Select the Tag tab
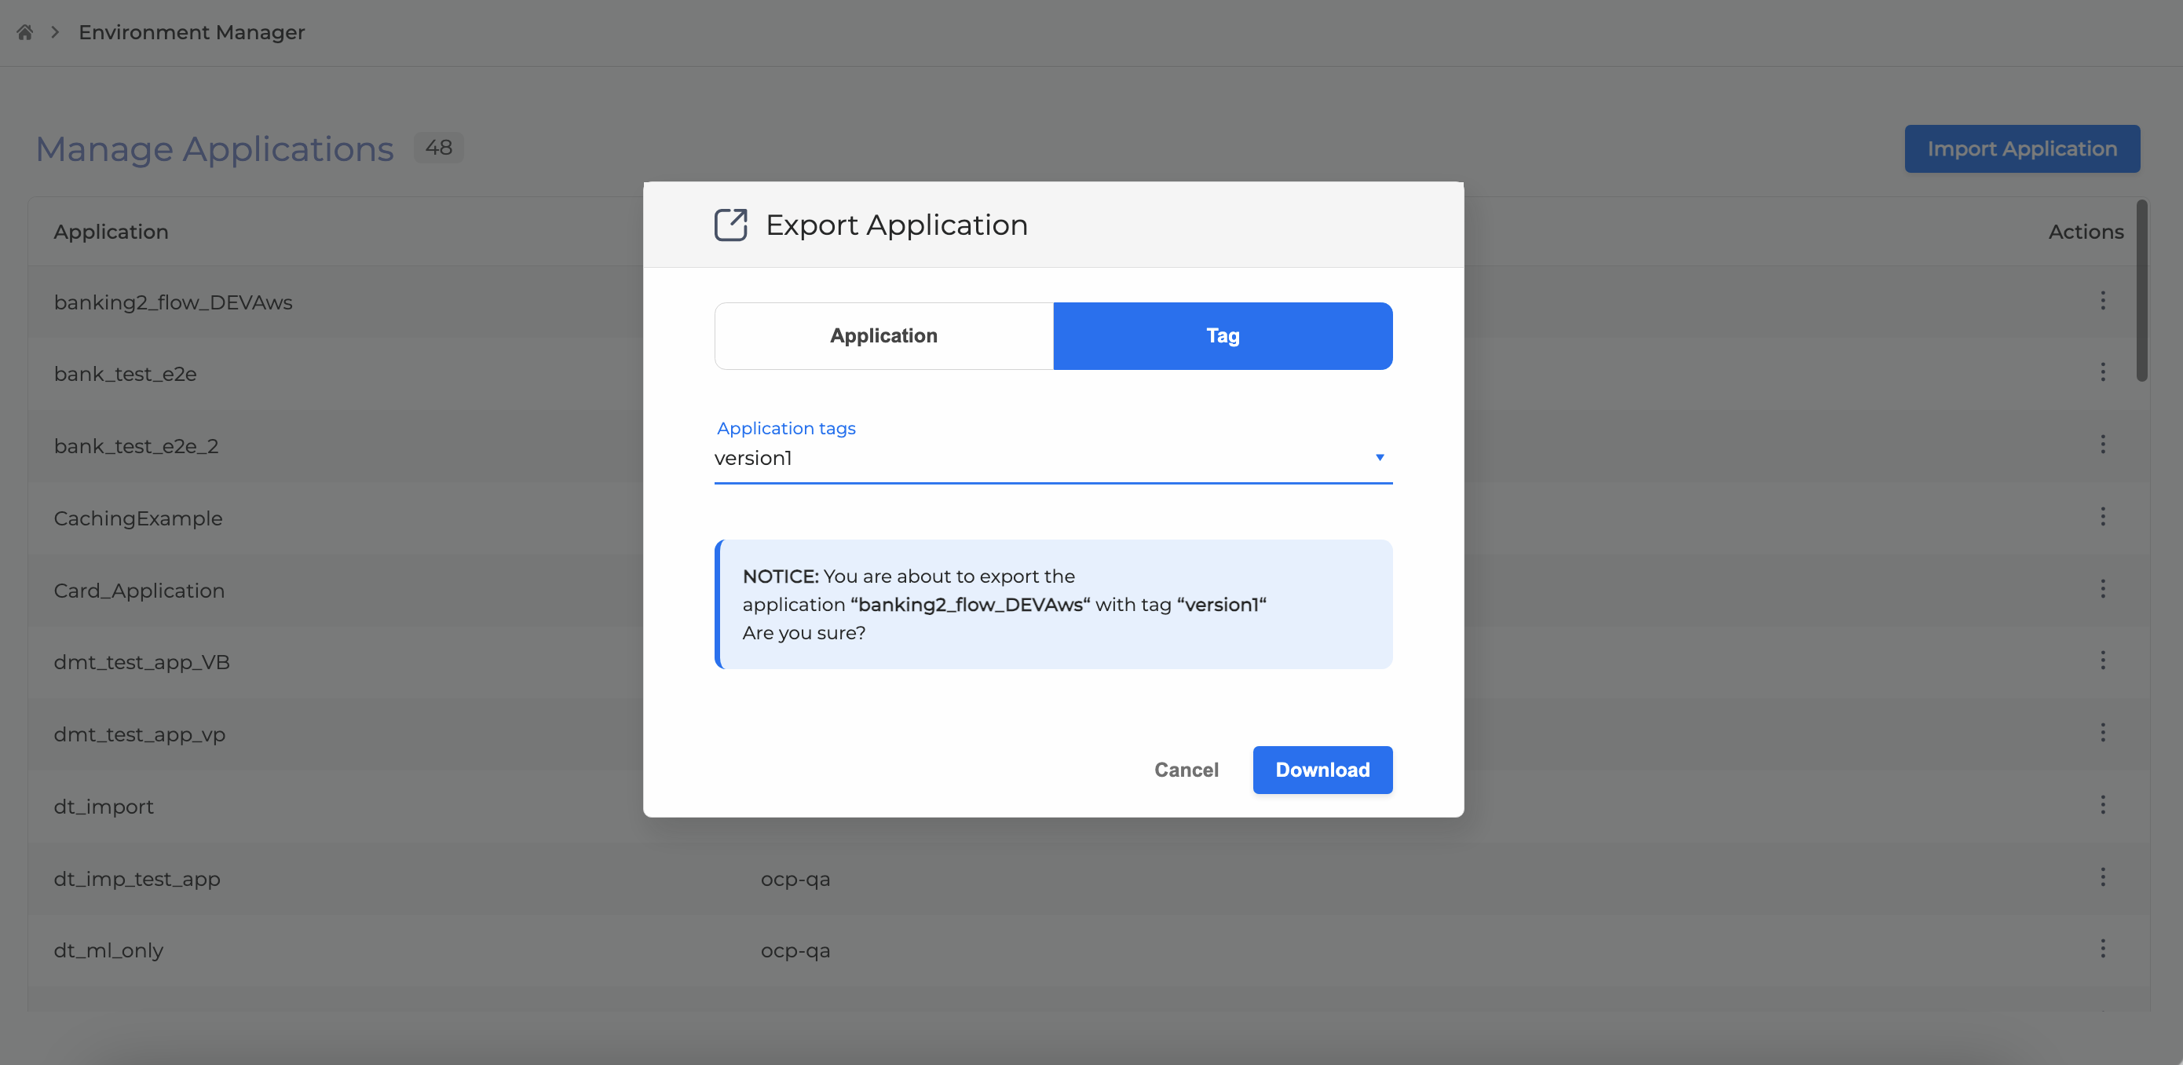The image size is (2183, 1065). 1222,336
